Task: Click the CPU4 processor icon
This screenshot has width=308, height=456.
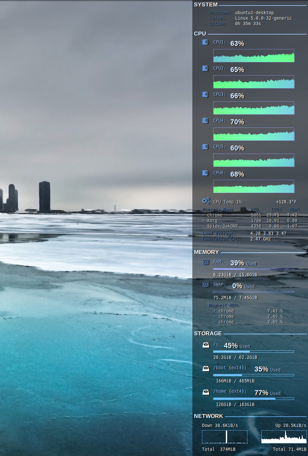Action: coord(205,121)
